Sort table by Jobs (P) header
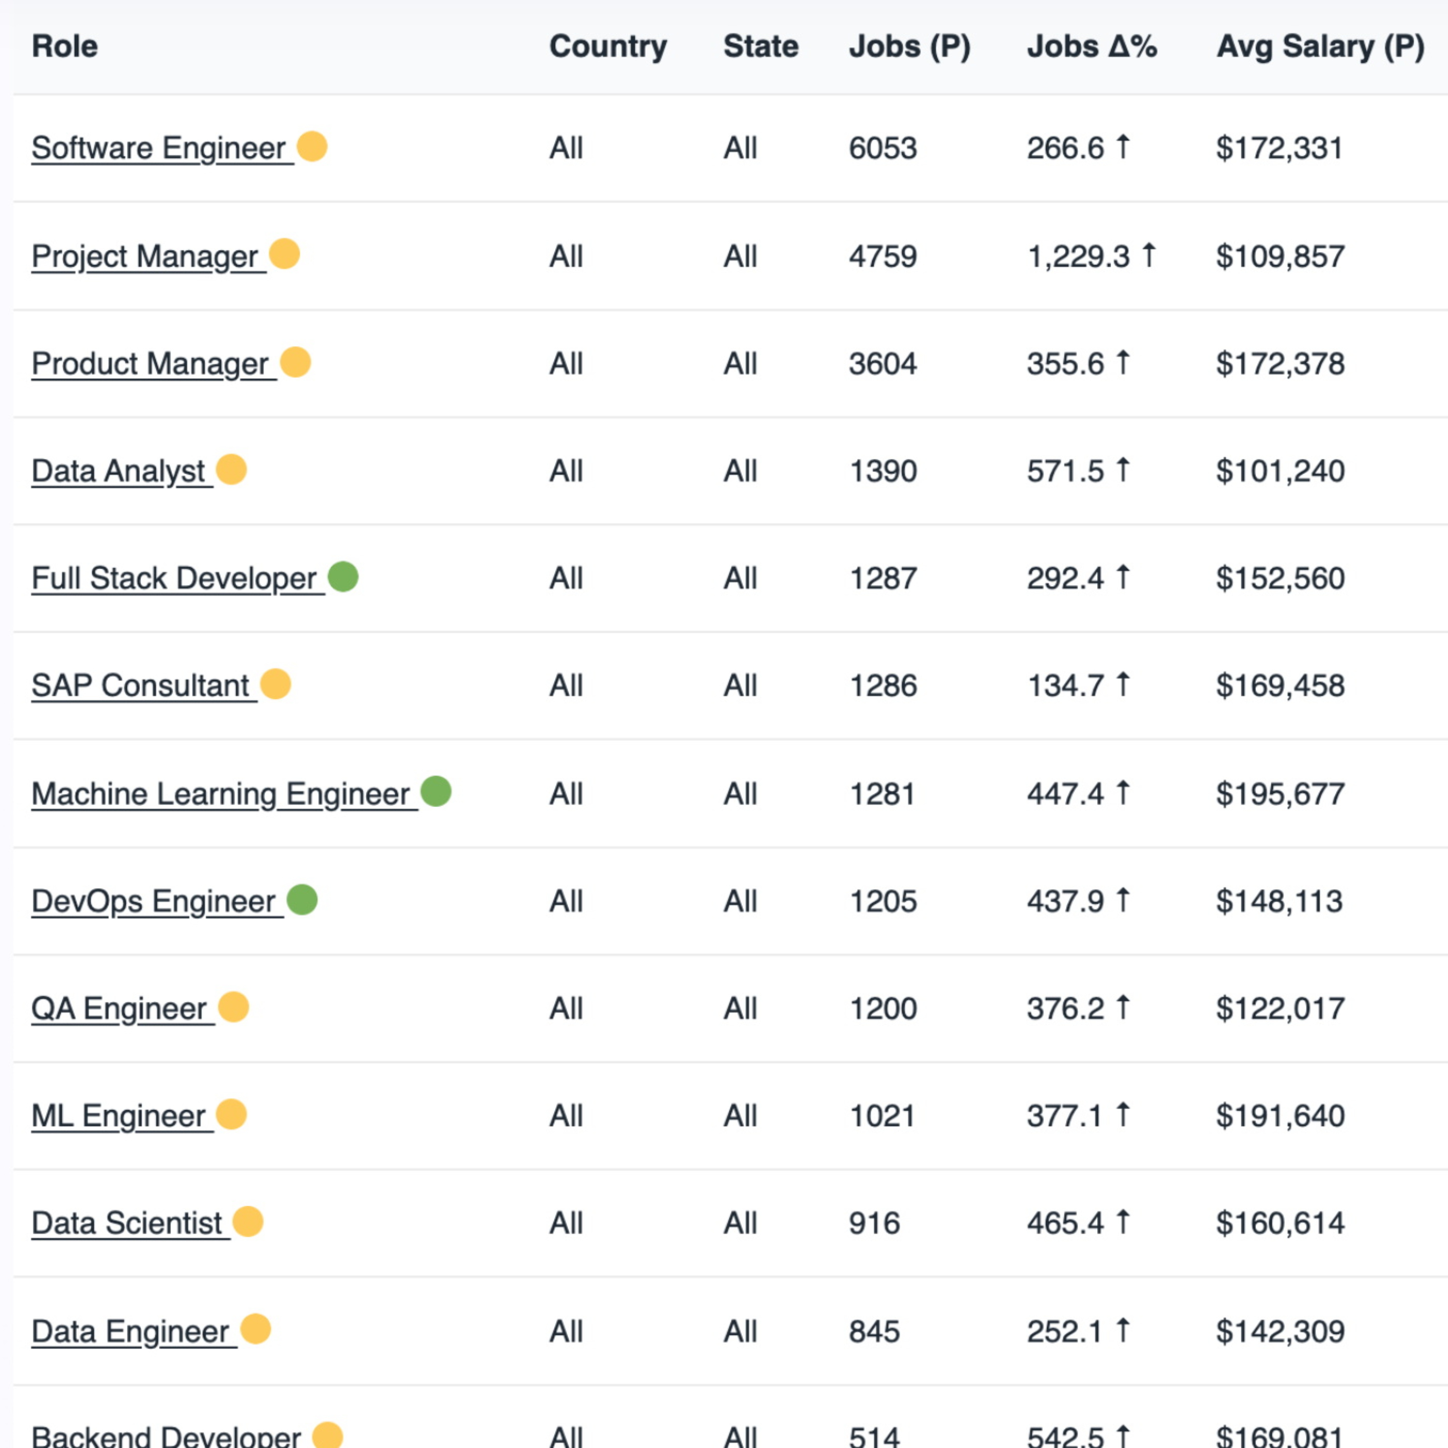1448x1448 pixels. pos(909,46)
